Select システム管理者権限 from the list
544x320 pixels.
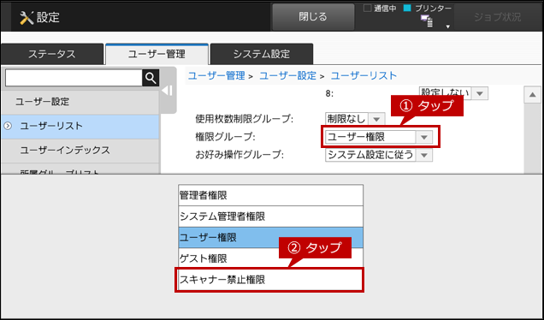270,216
